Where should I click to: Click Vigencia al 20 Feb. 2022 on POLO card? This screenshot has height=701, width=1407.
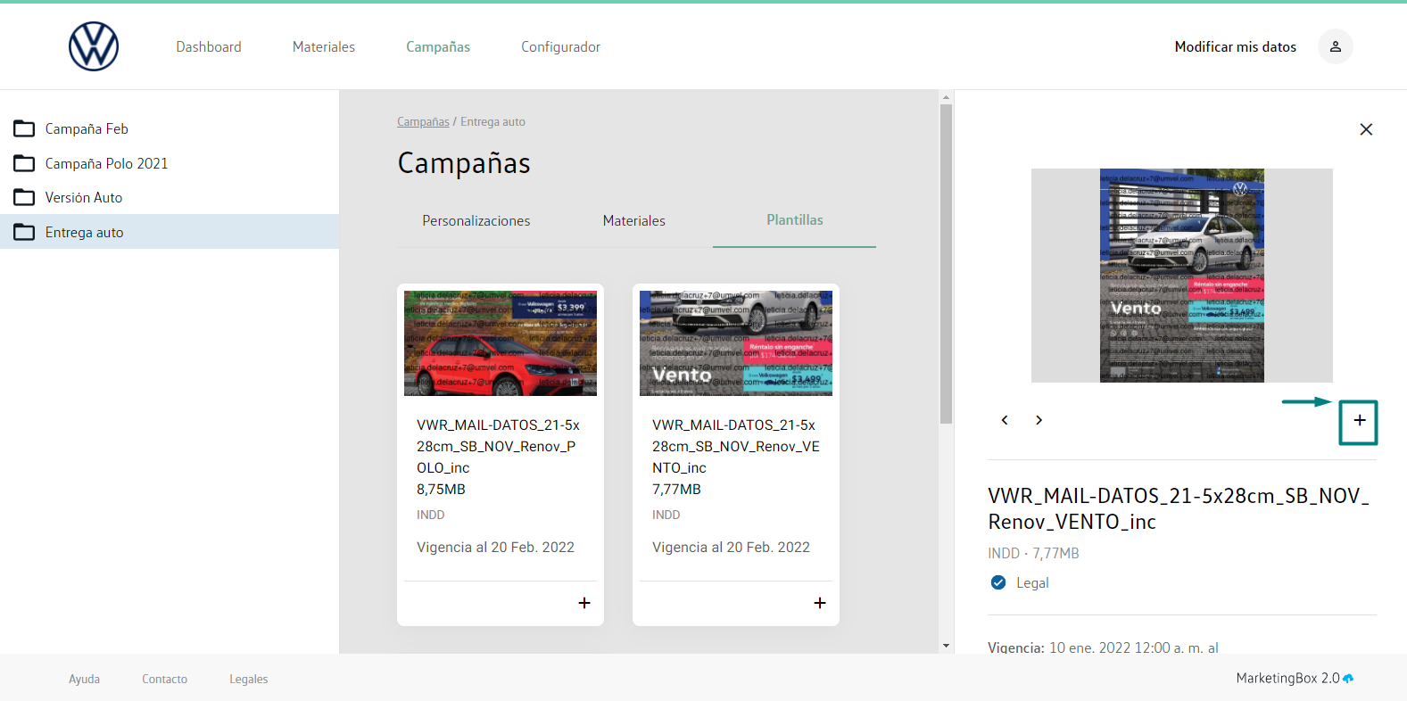(x=495, y=547)
